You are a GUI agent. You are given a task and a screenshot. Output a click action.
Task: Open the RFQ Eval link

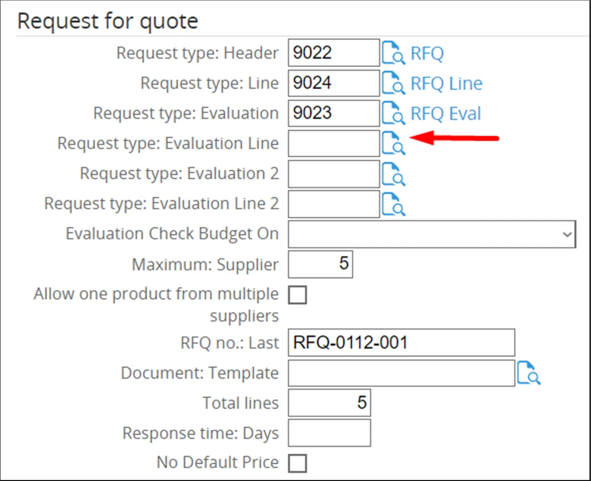445,114
